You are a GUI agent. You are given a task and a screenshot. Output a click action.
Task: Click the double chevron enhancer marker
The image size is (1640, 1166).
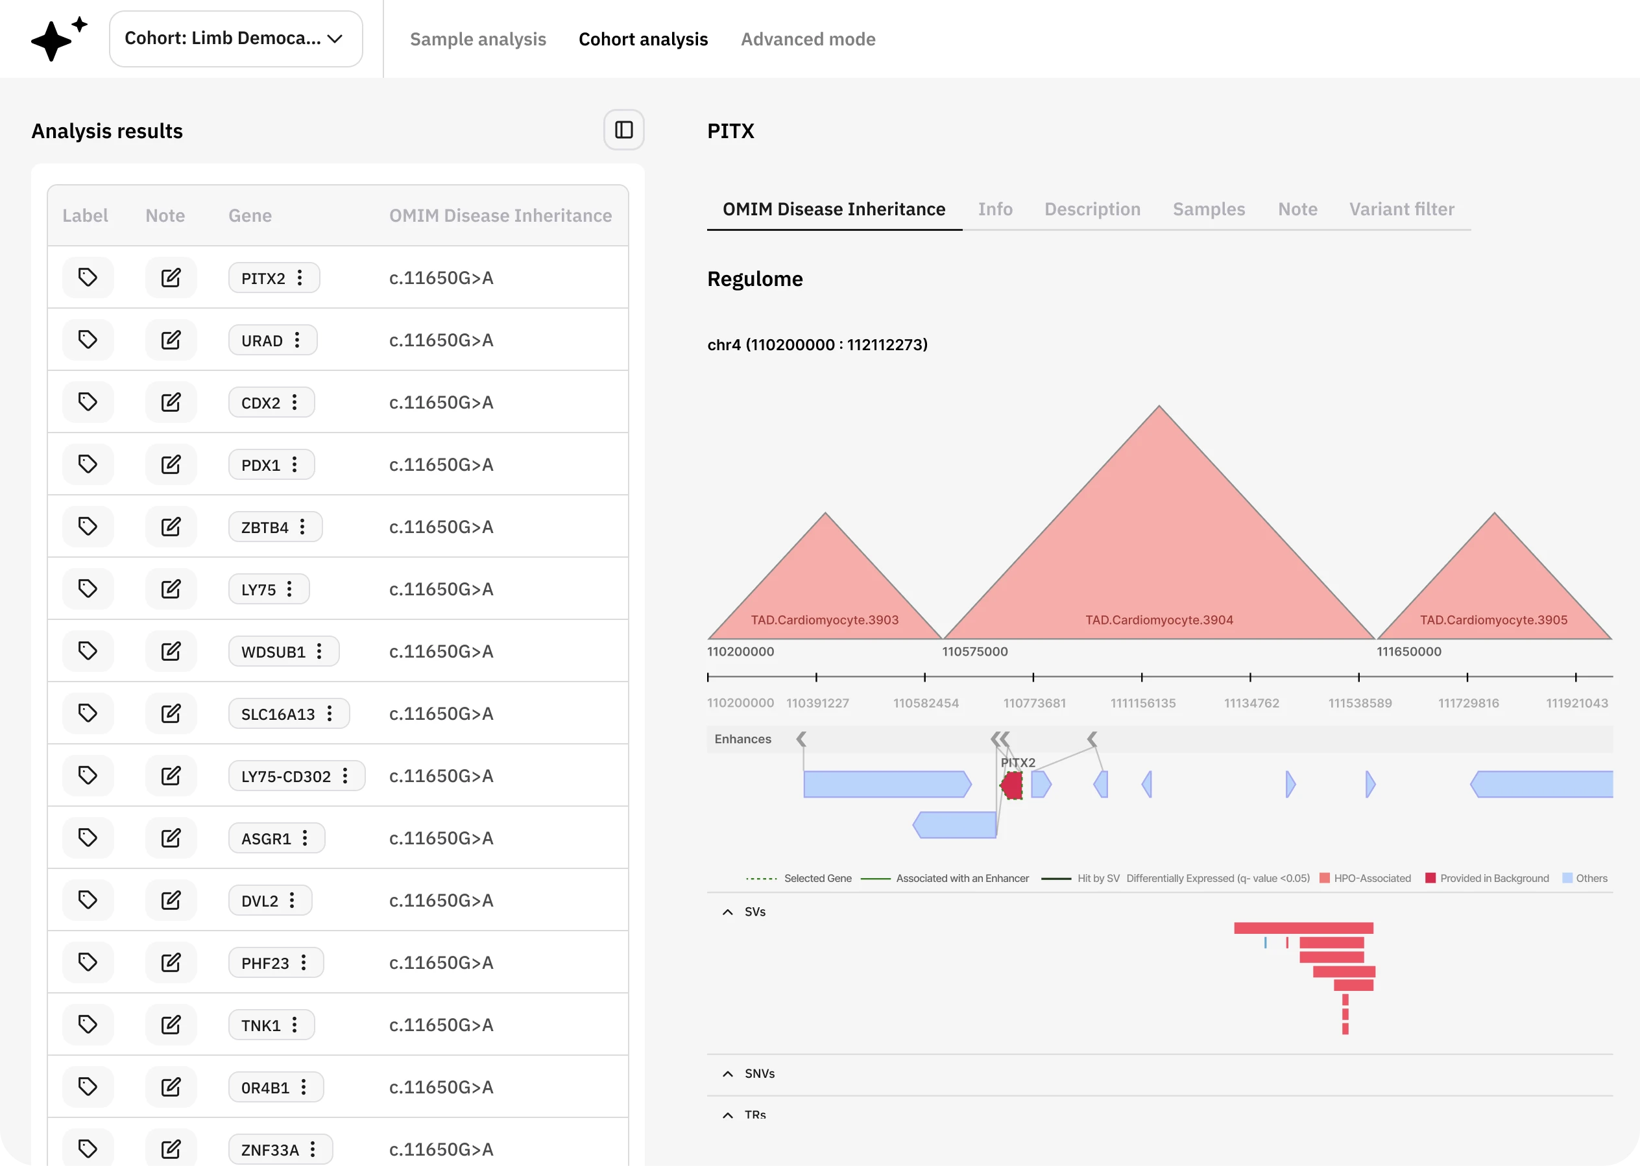click(1000, 739)
